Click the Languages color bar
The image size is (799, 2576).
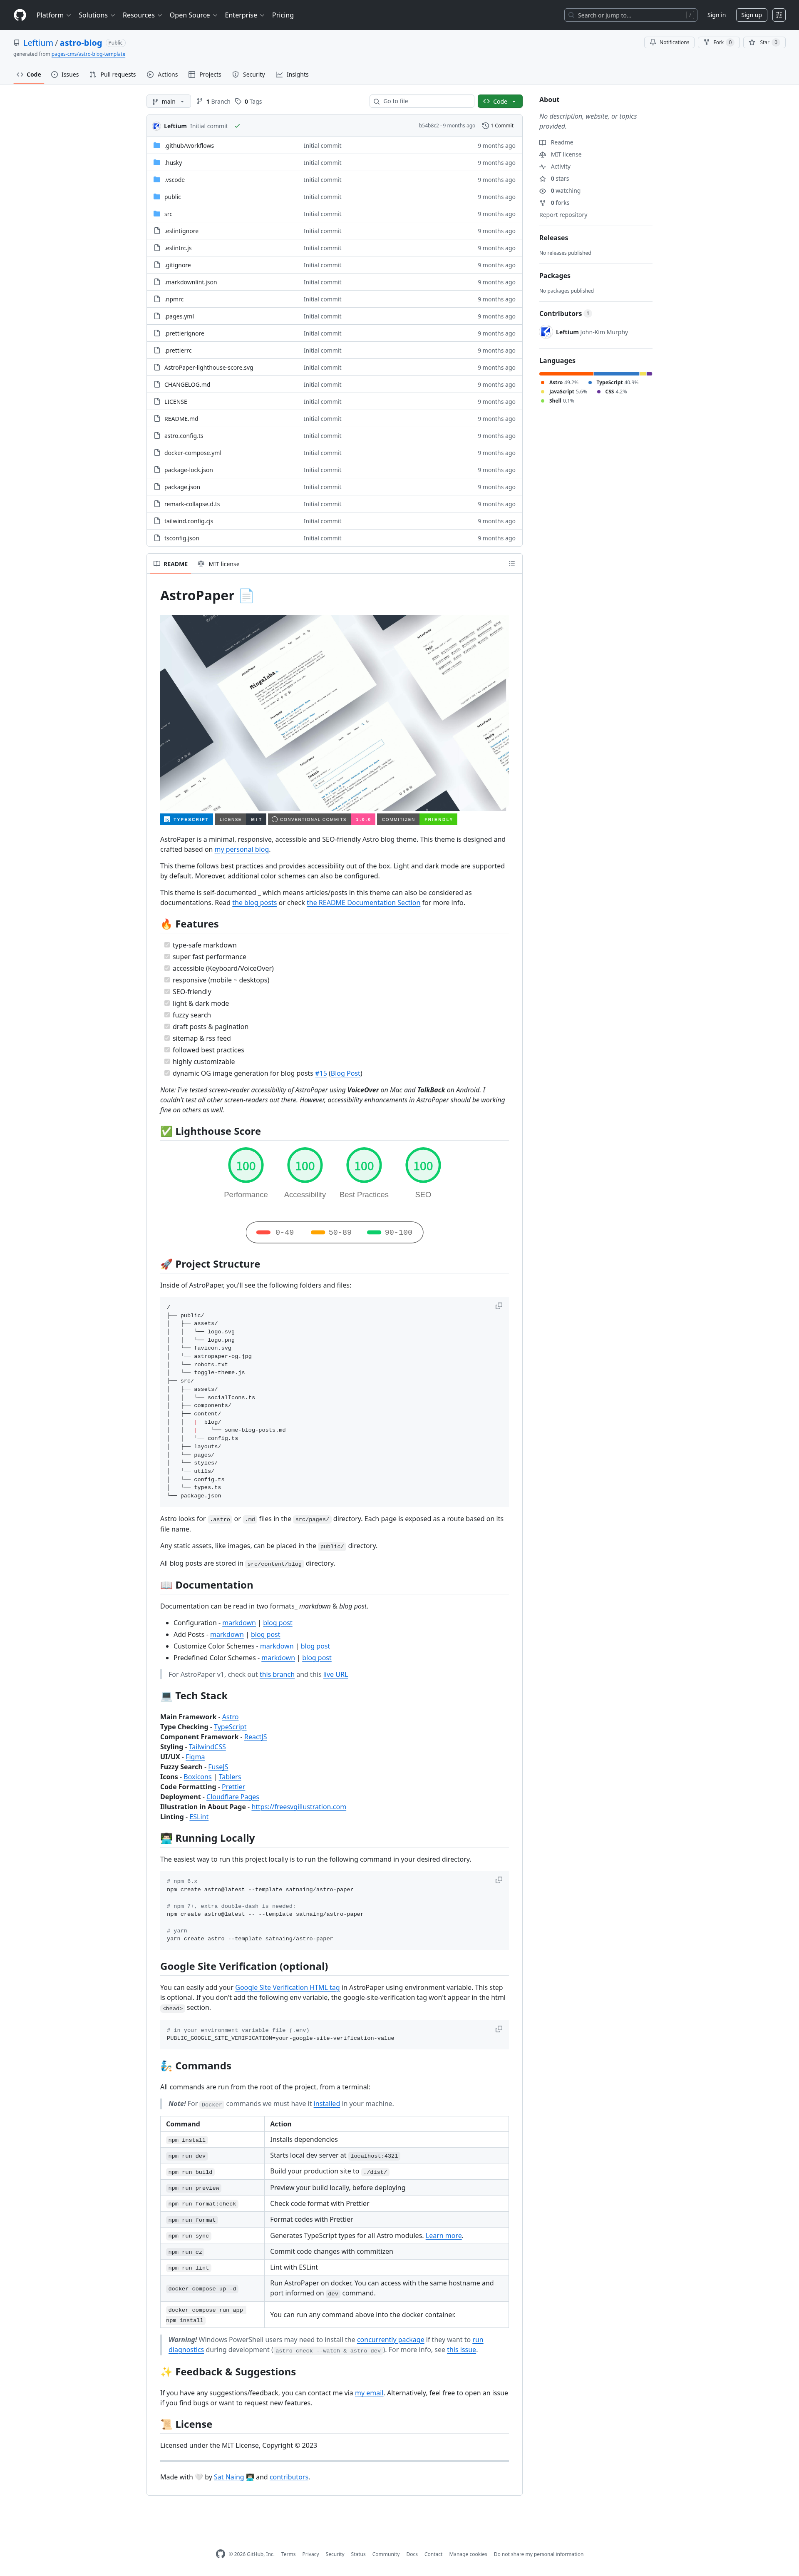click(595, 374)
